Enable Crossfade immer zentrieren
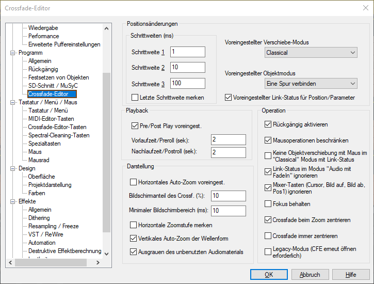The width and height of the screenshot is (374, 284). pos(268,236)
